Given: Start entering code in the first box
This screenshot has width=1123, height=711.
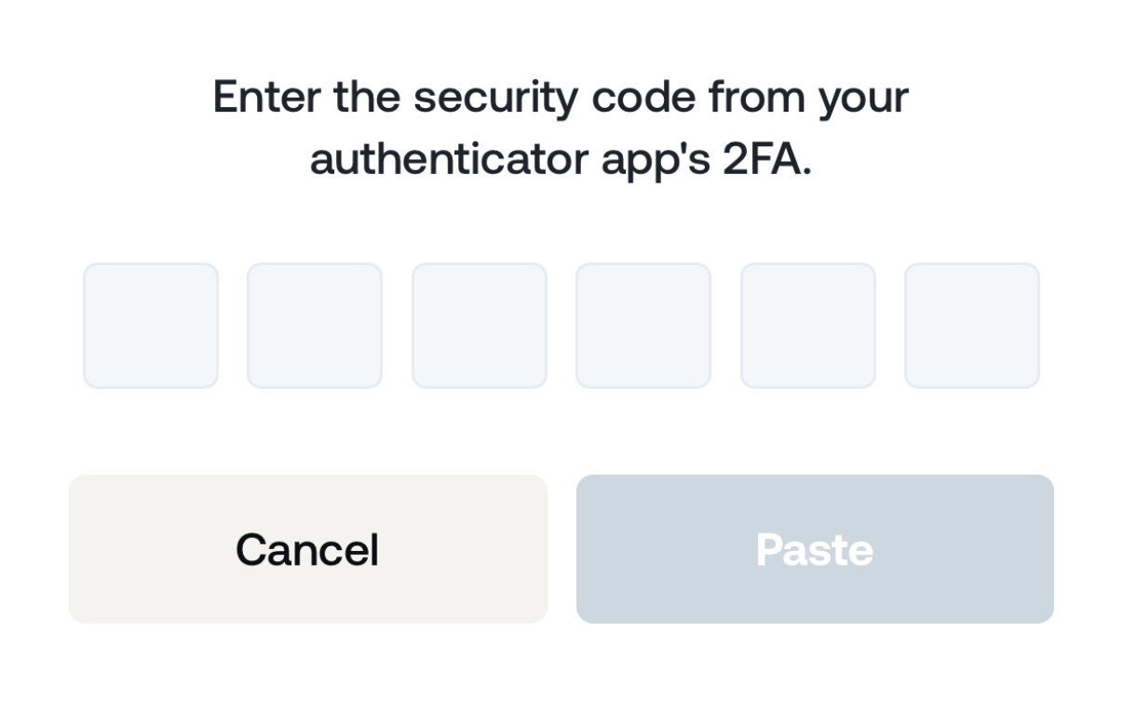Looking at the screenshot, I should tap(151, 326).
